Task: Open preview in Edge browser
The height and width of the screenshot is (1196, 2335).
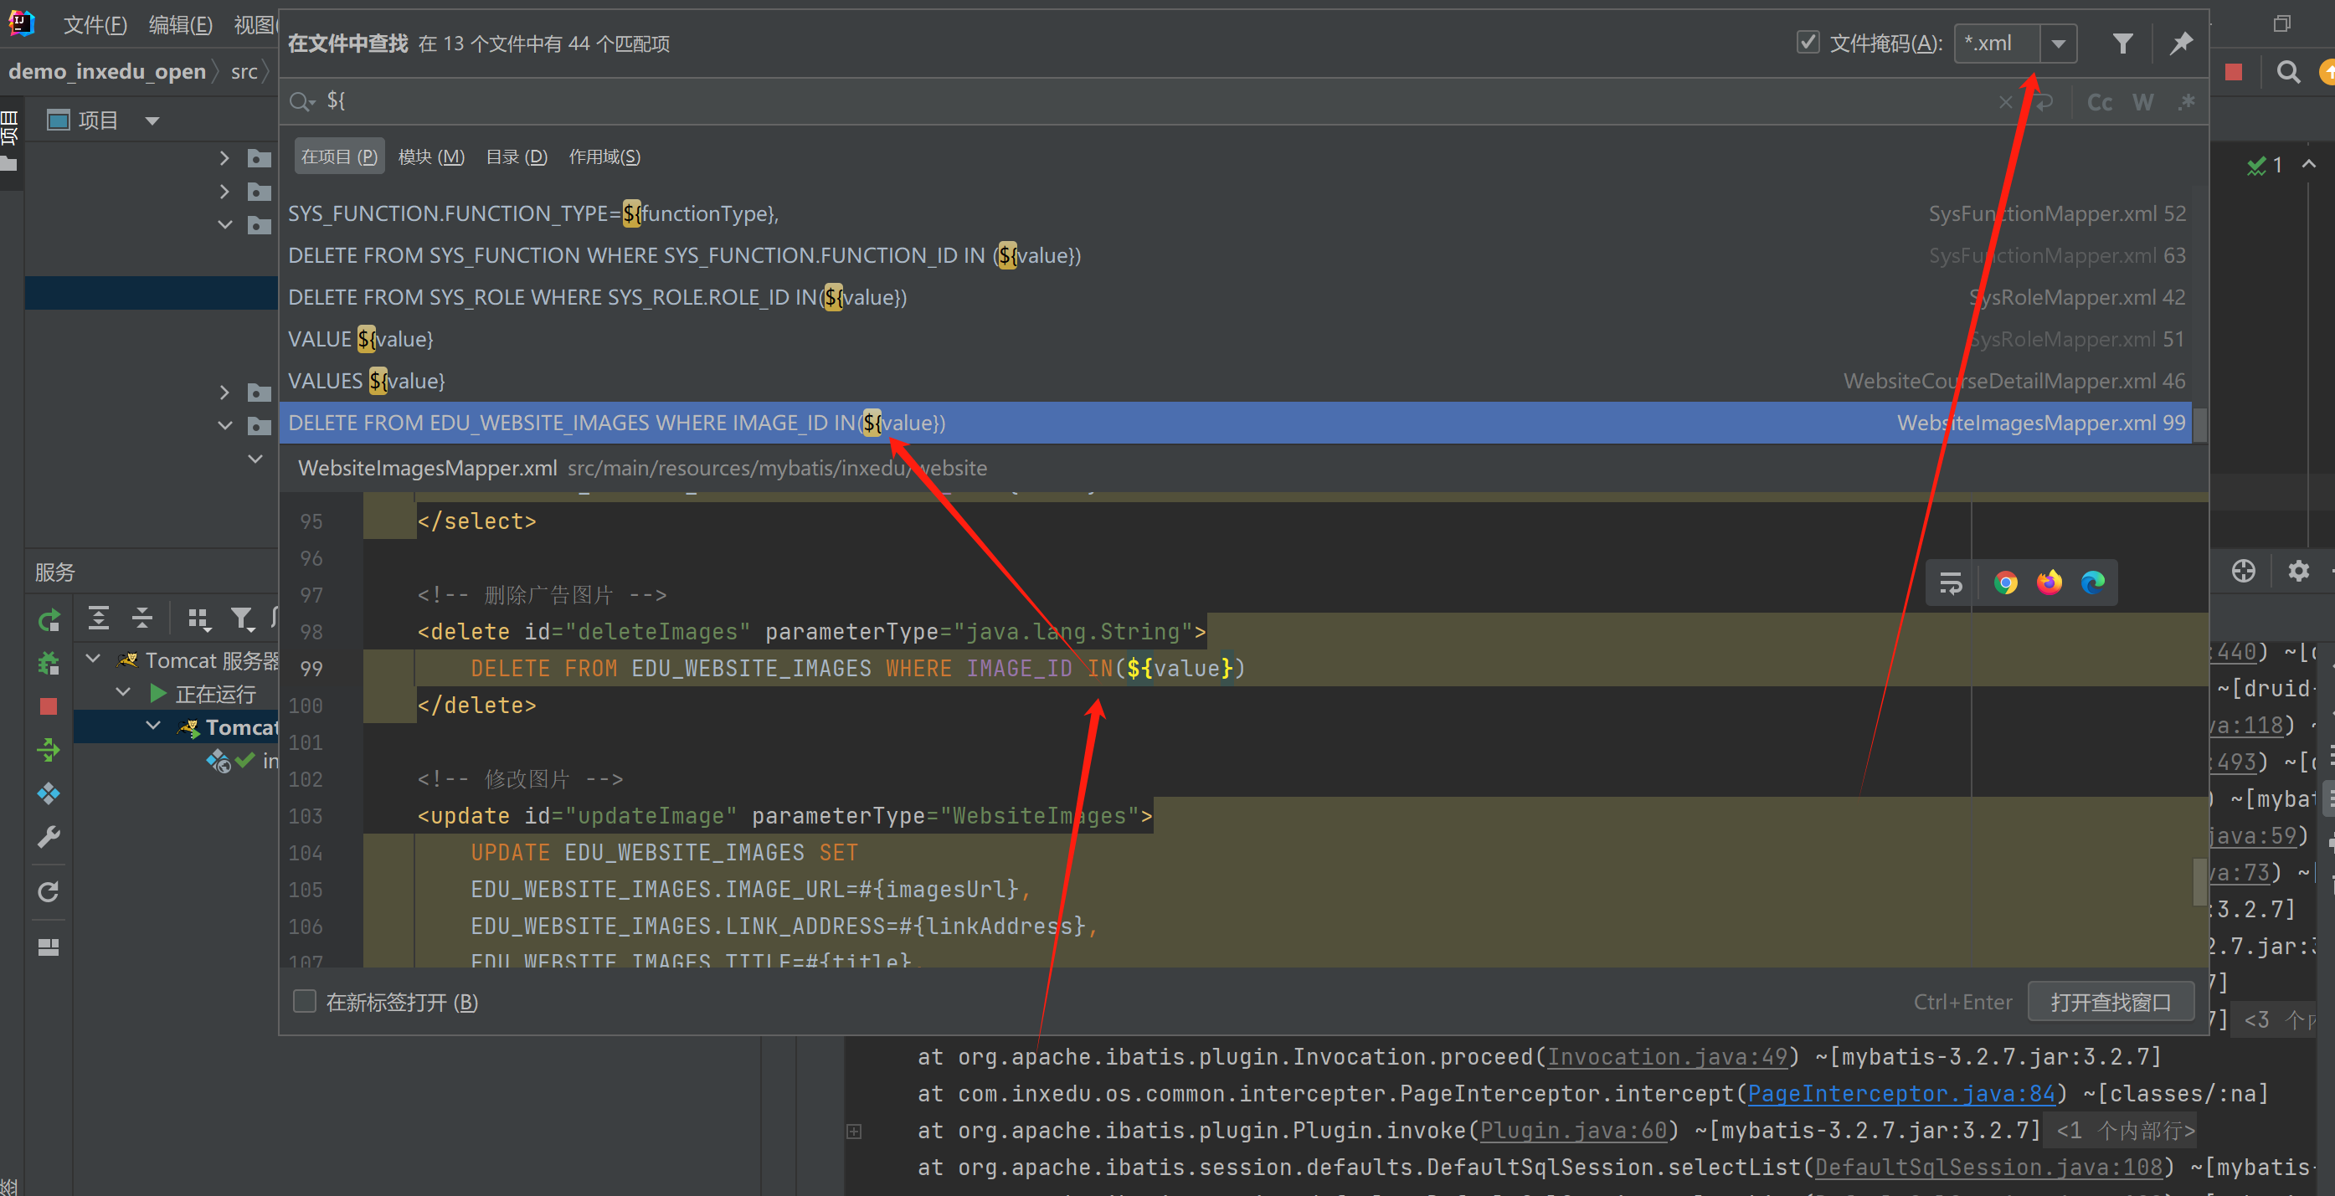Action: tap(2092, 583)
